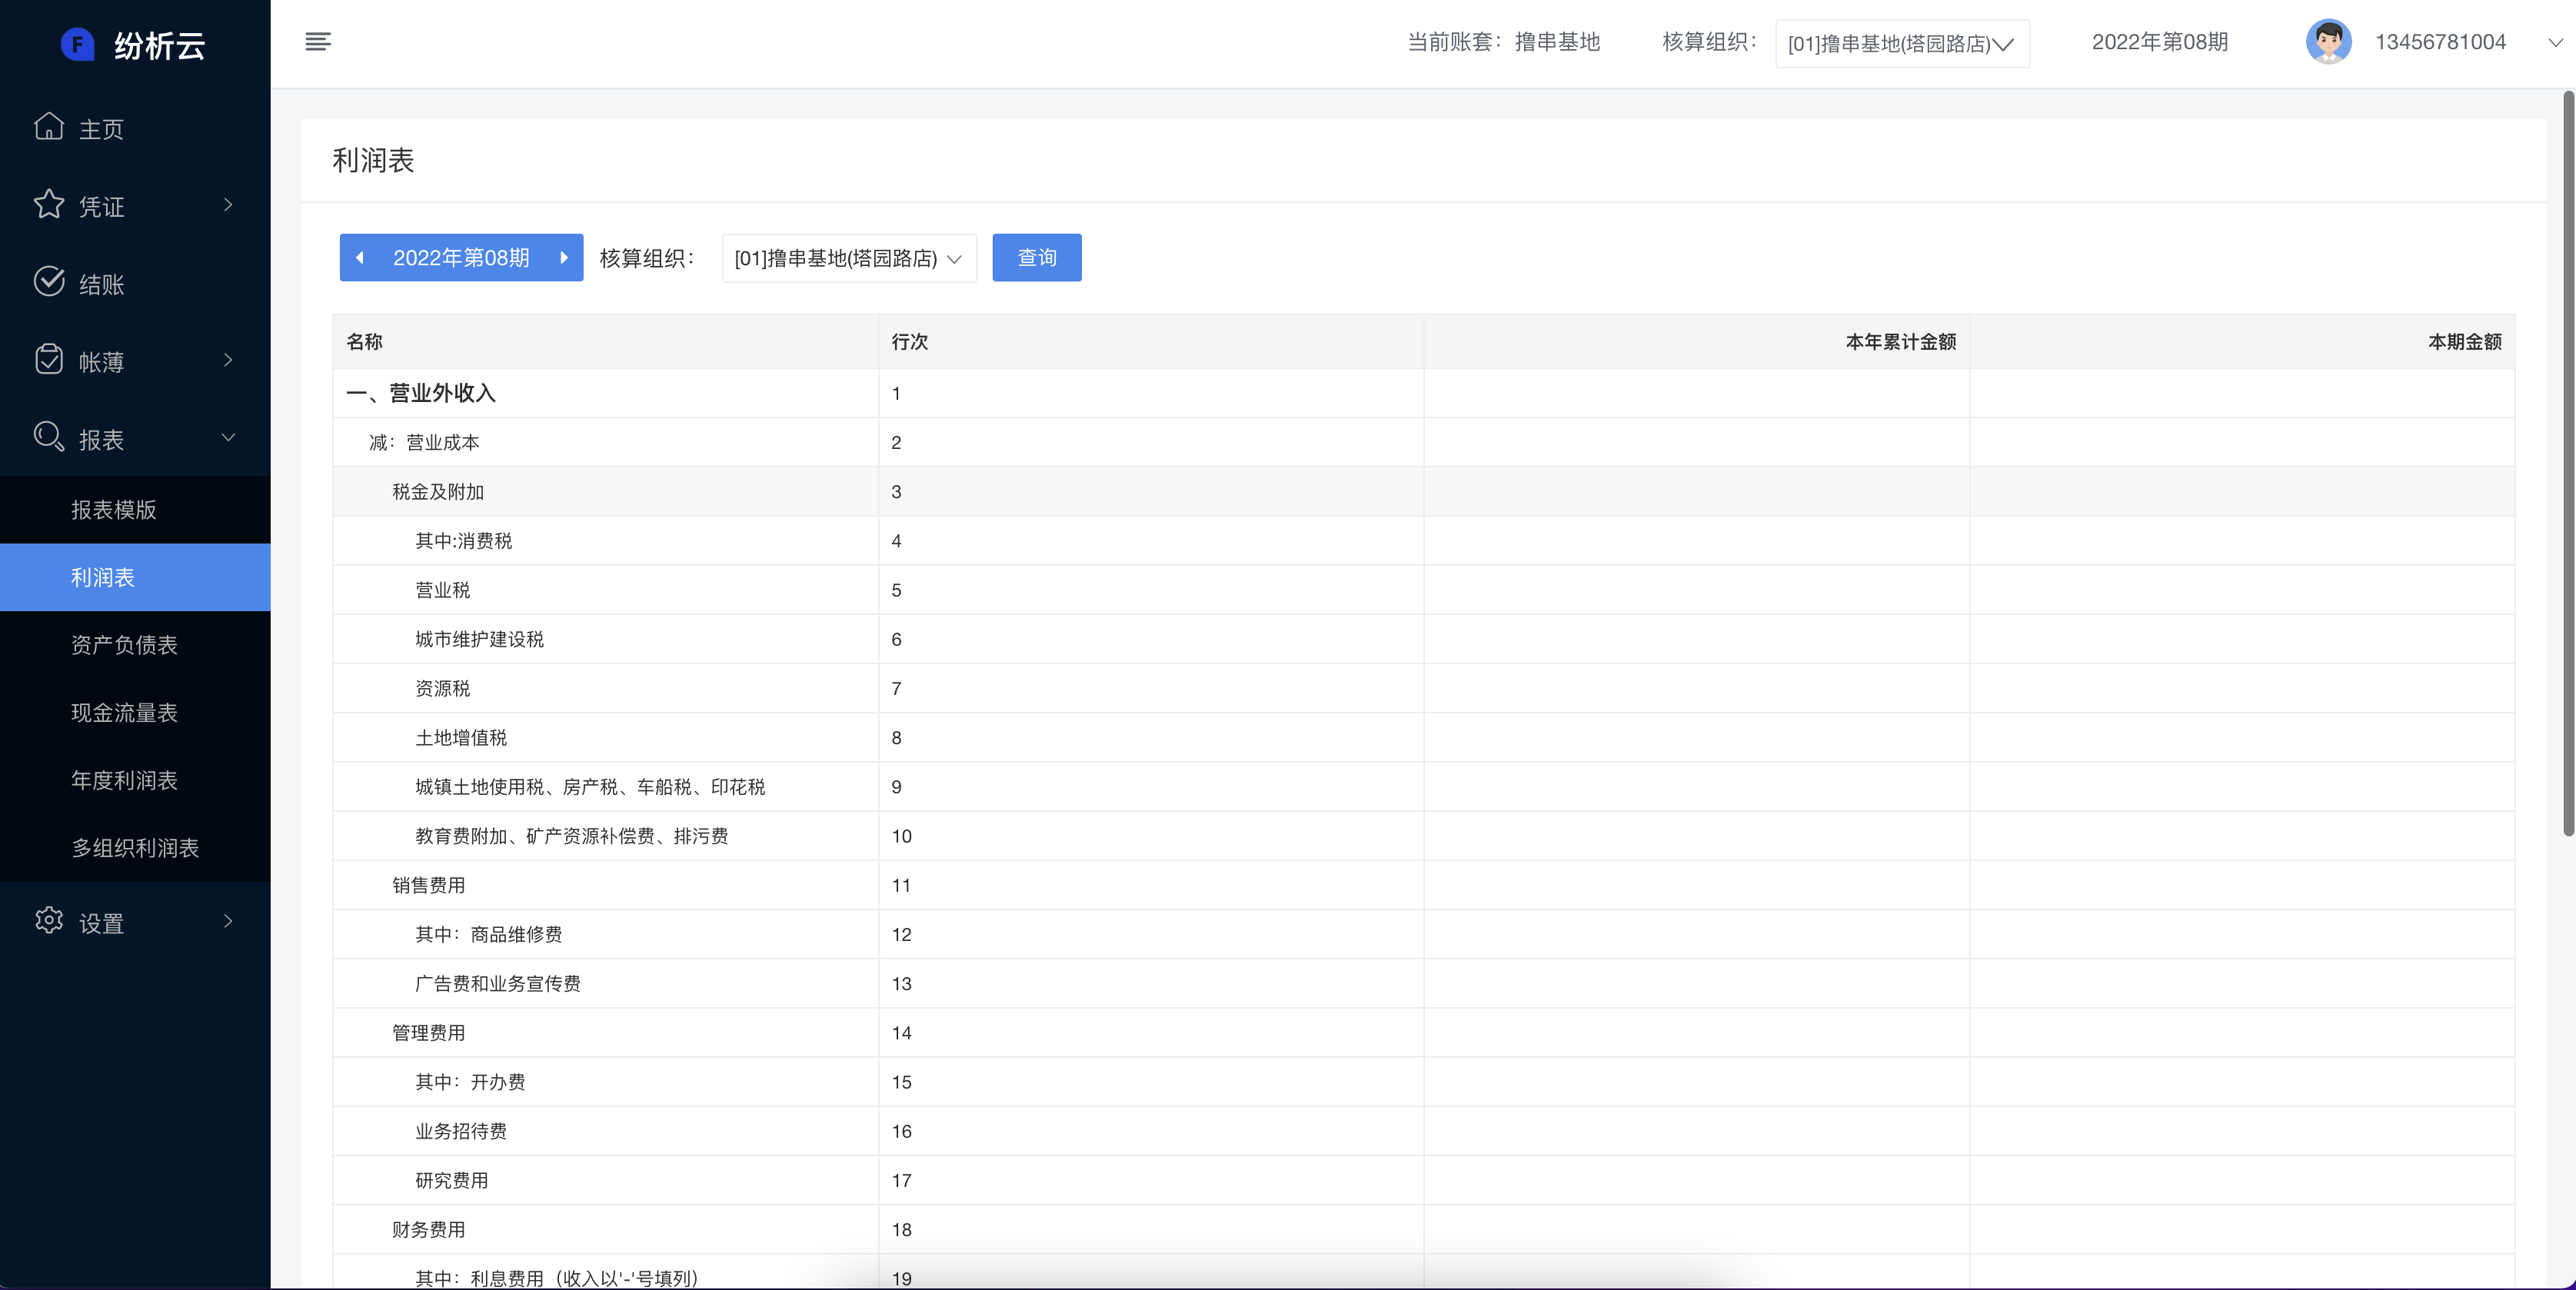Image resolution: width=2576 pixels, height=1290 pixels.
Task: Click header period text 2022年第08期
Action: pyautogui.click(x=2160, y=42)
